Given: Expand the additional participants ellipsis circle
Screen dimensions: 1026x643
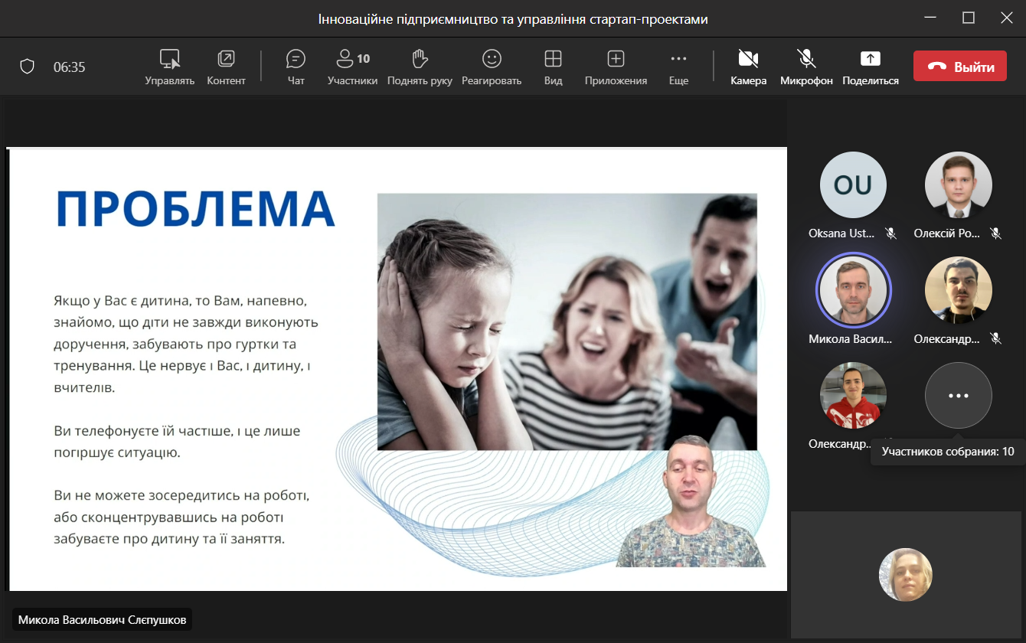Looking at the screenshot, I should pos(958,396).
